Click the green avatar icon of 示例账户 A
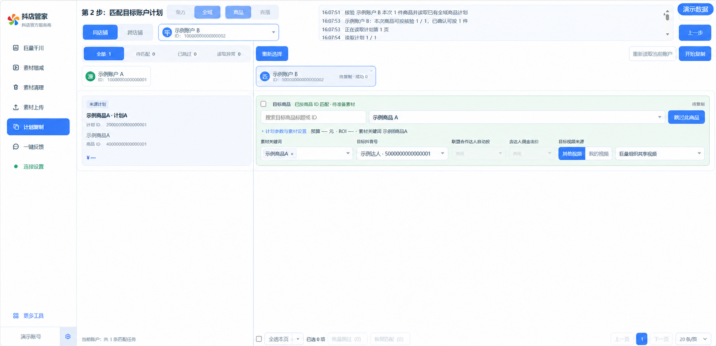 pyautogui.click(x=90, y=77)
